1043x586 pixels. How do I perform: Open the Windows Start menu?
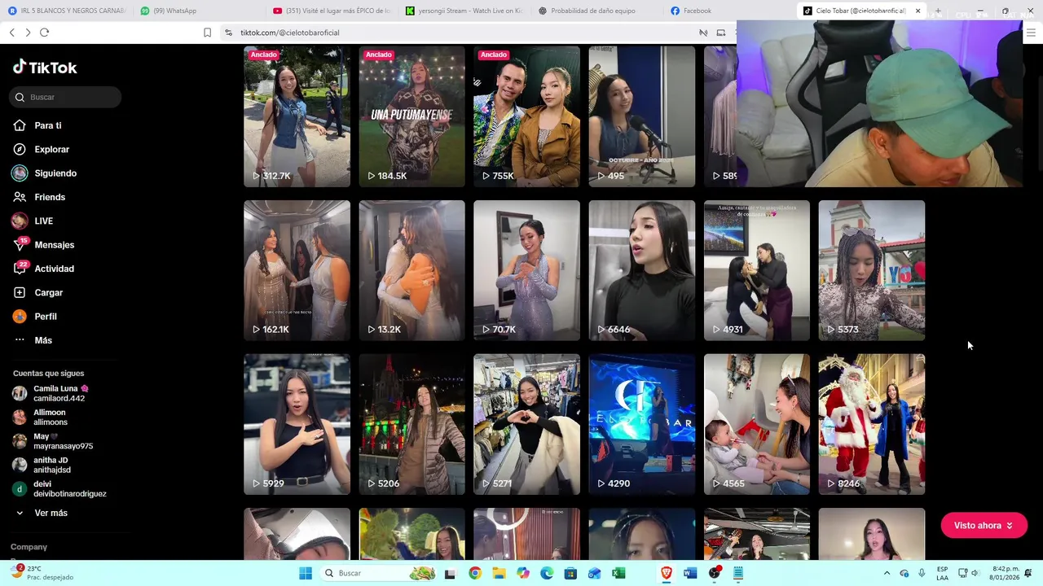coord(306,573)
